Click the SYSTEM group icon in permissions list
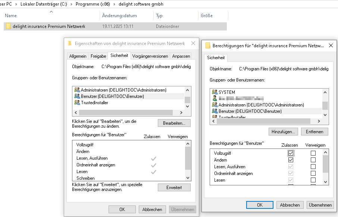Screen dimensions: 338x217 point(215,92)
